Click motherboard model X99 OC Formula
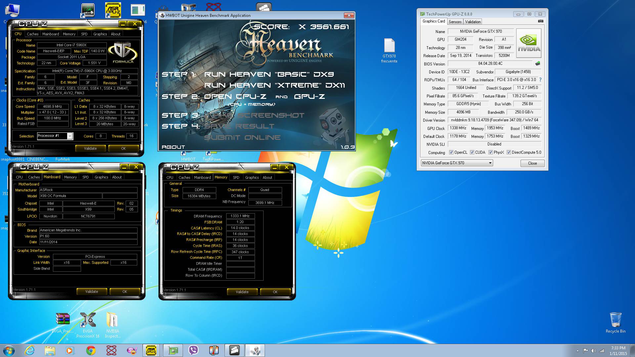This screenshot has width=635, height=357. (70, 196)
